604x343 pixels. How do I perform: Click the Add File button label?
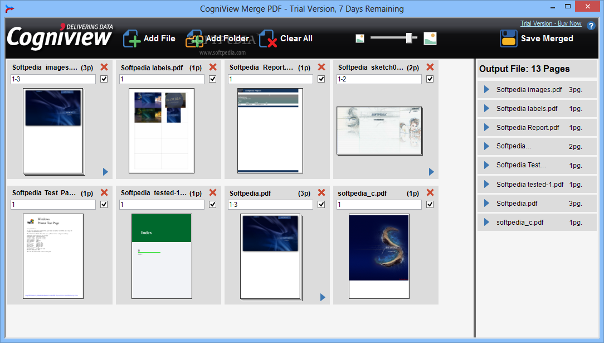coord(159,38)
